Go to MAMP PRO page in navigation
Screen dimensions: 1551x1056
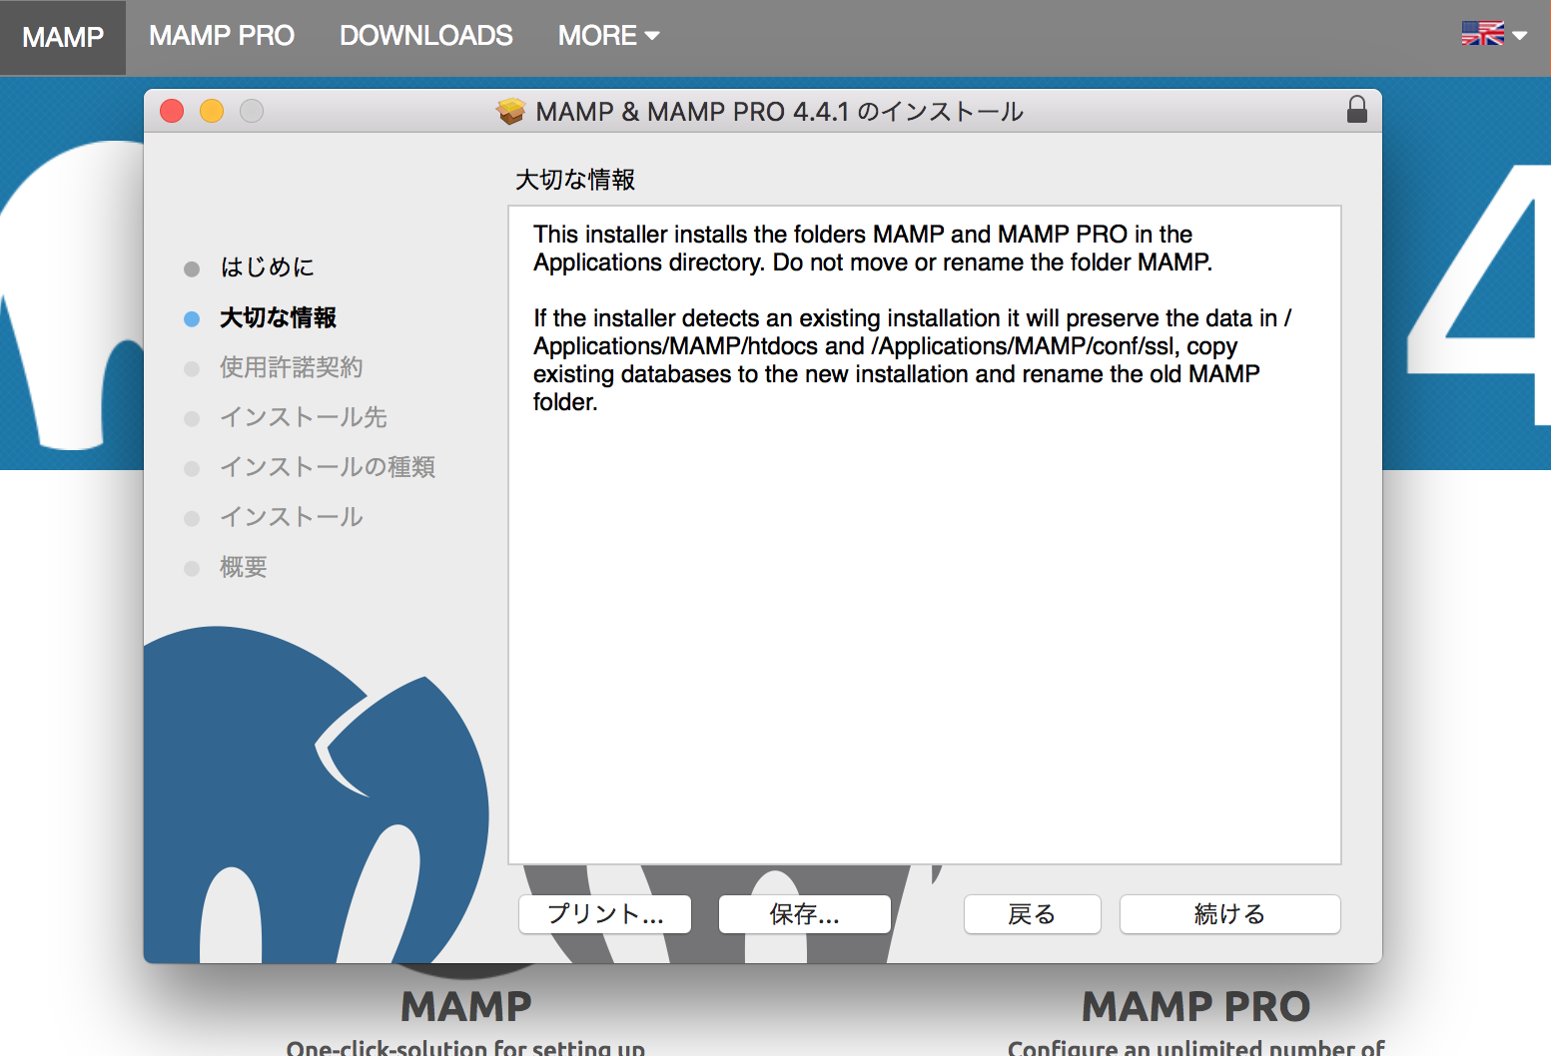222,36
